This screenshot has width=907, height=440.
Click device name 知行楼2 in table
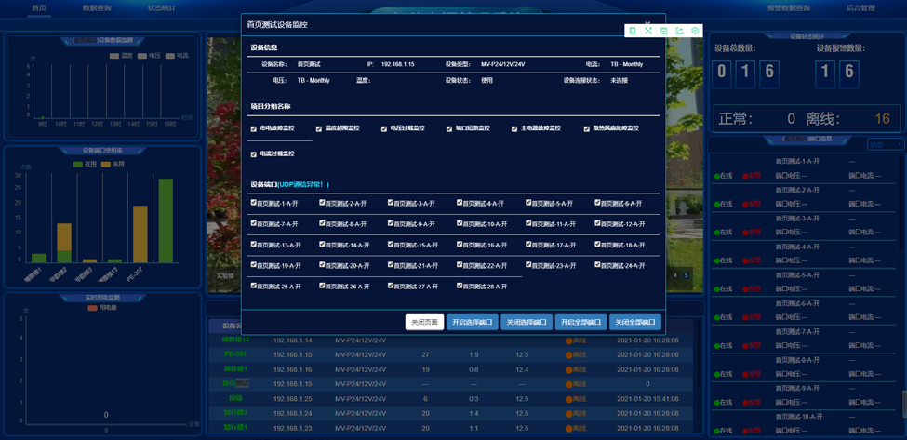[x=235, y=413]
